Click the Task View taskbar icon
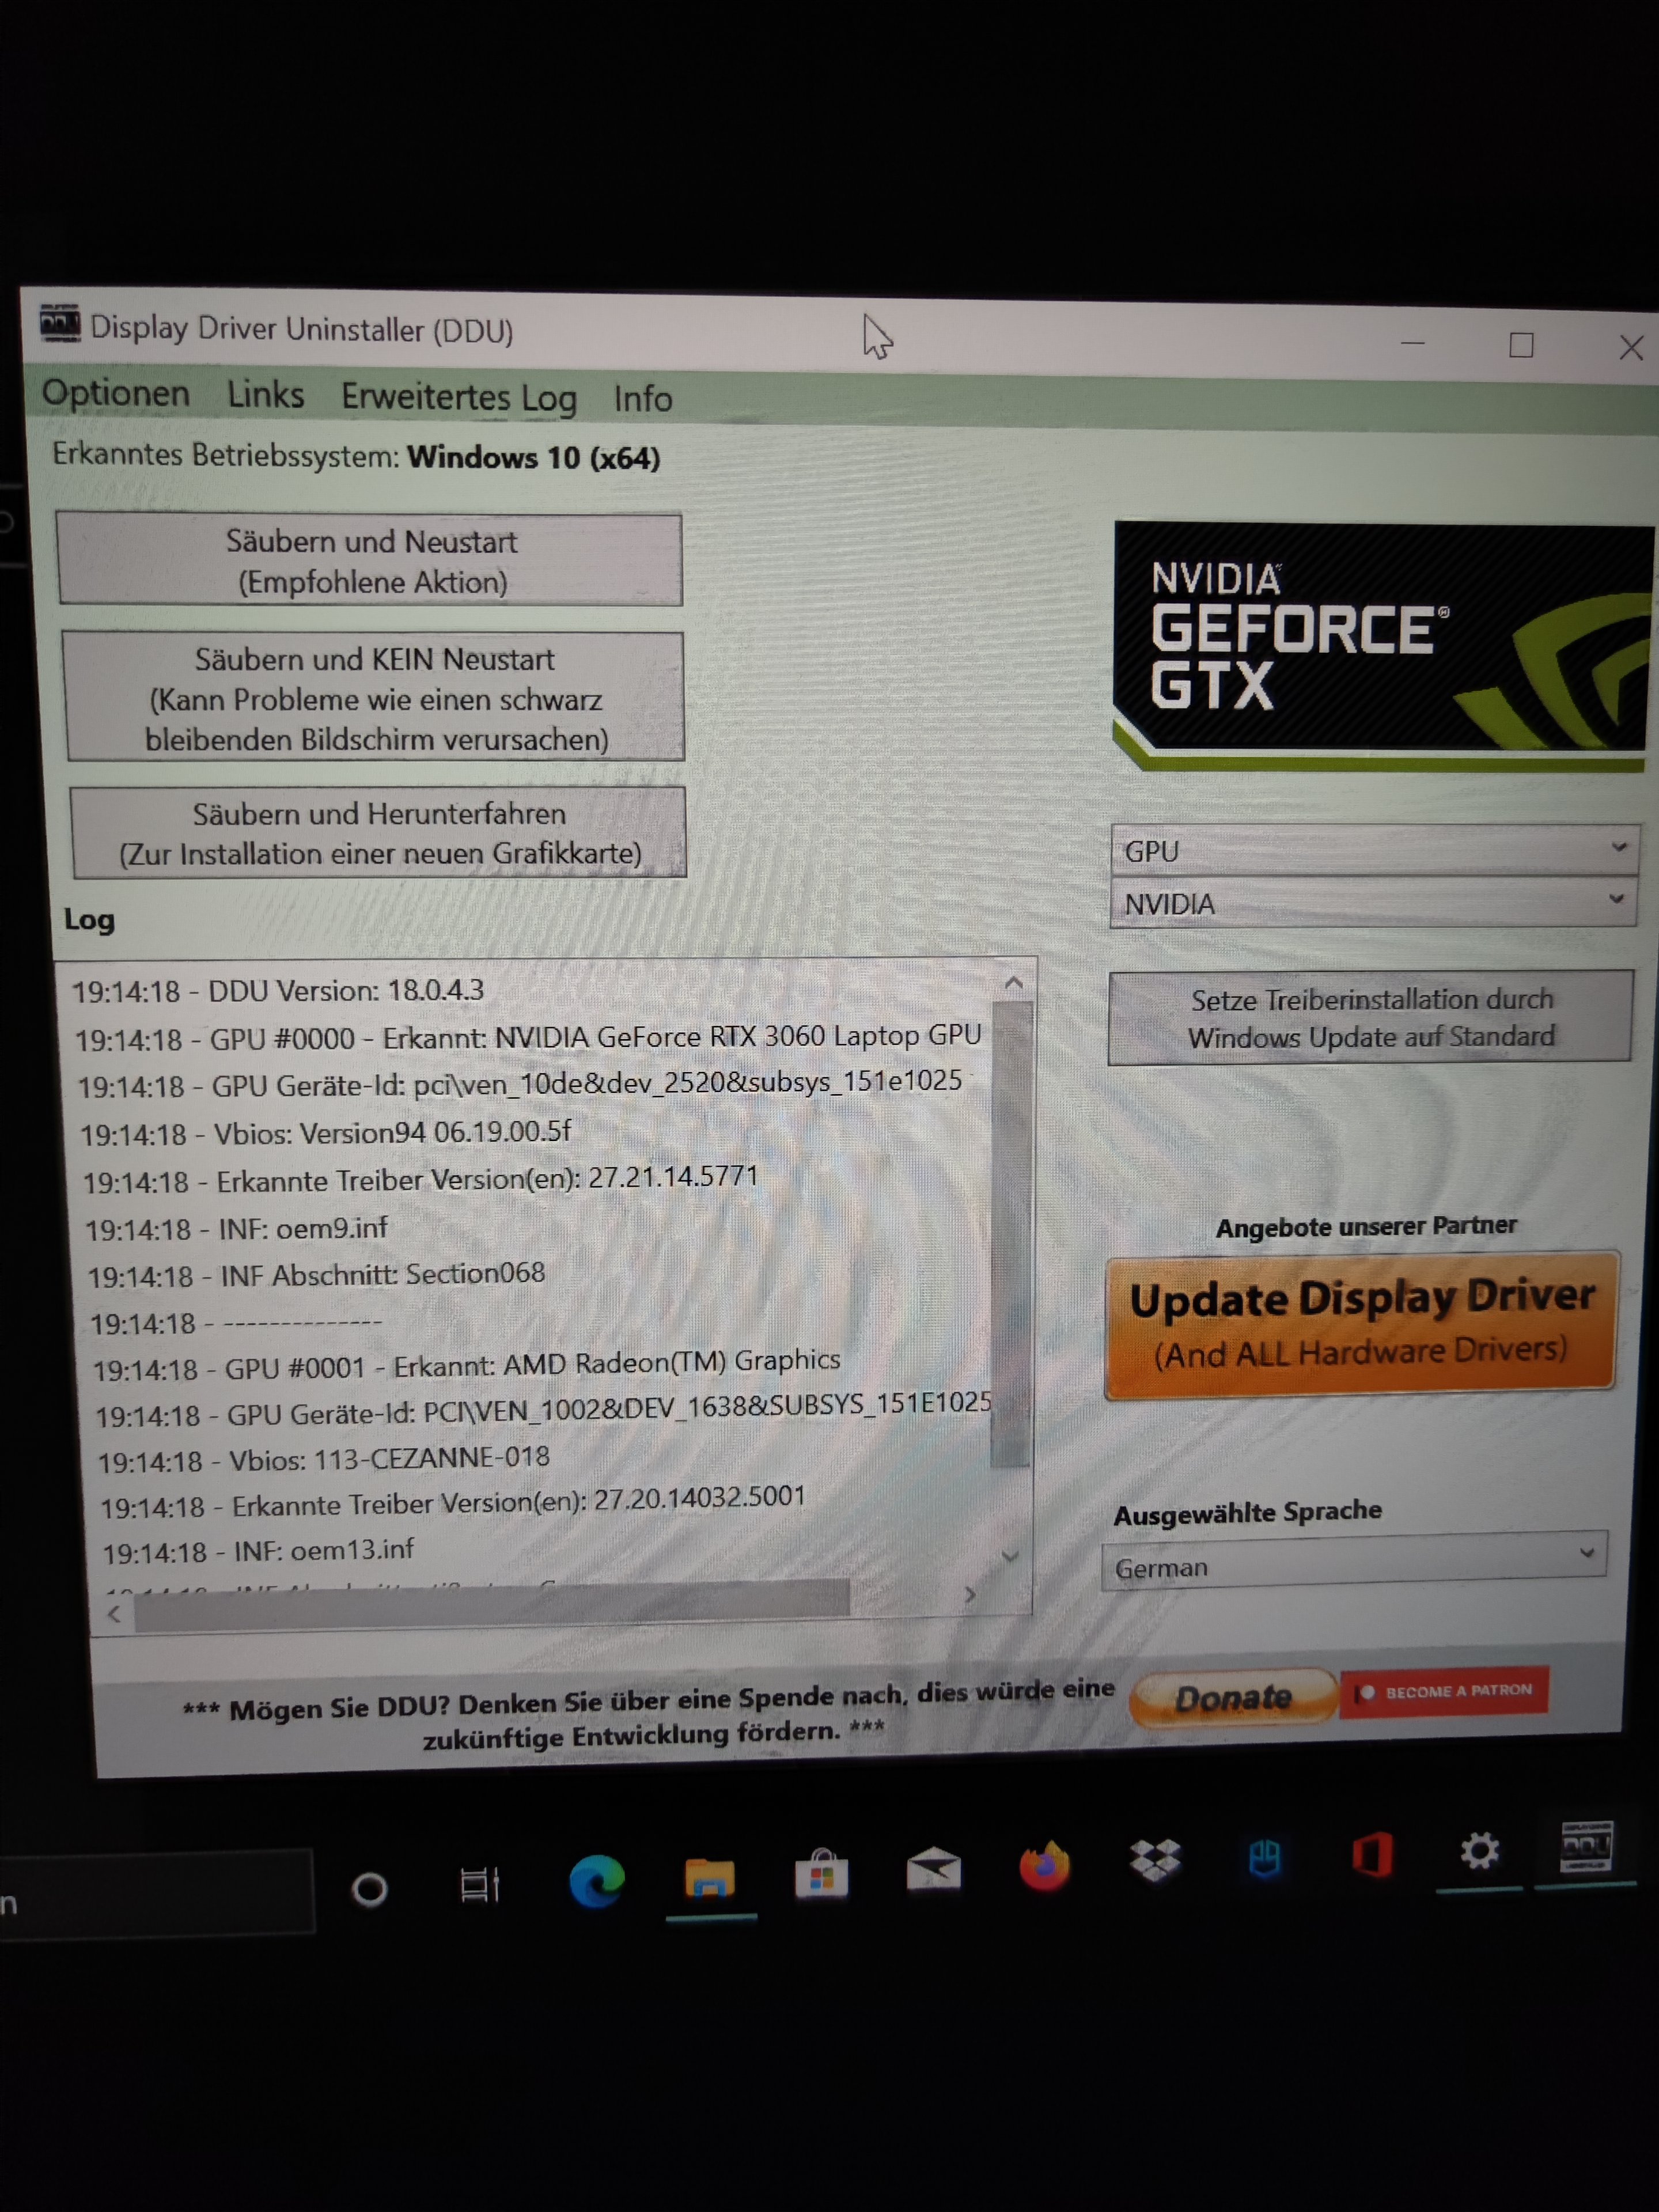Screen dimensions: 1659x2212 [x=479, y=1885]
